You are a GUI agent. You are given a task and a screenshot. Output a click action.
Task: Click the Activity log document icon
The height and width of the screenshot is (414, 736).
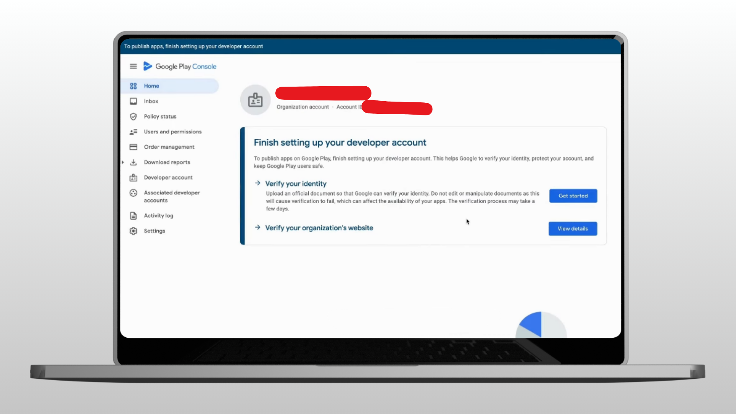[x=133, y=216]
